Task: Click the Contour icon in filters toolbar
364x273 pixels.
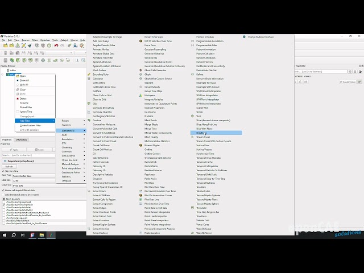Action: coord(11,60)
